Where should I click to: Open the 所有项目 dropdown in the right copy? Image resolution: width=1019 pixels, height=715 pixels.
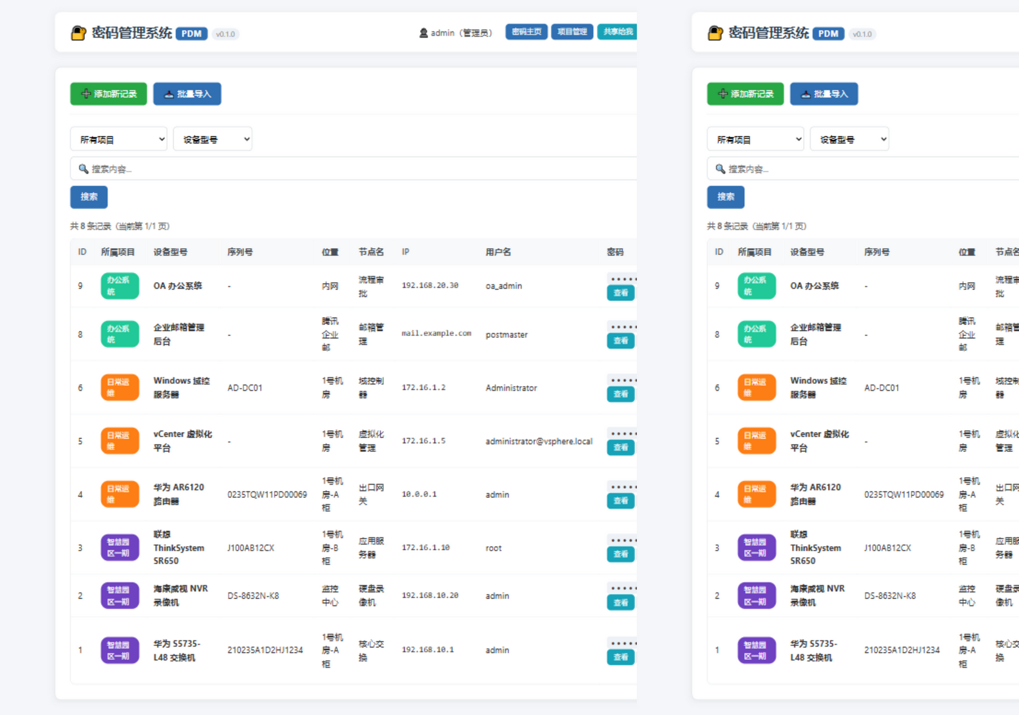point(756,139)
